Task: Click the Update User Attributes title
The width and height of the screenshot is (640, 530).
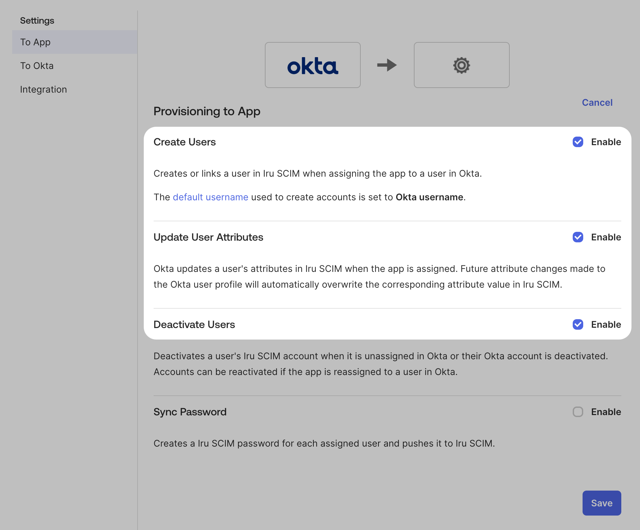Action: [208, 237]
